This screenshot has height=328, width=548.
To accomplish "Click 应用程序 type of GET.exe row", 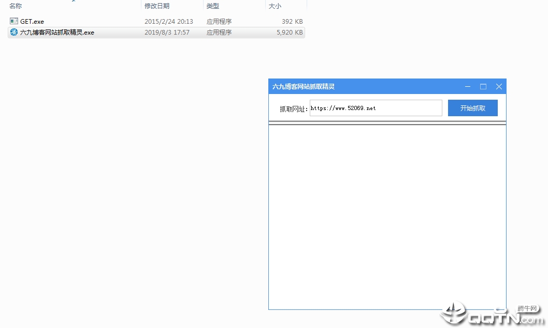I will 219,22.
